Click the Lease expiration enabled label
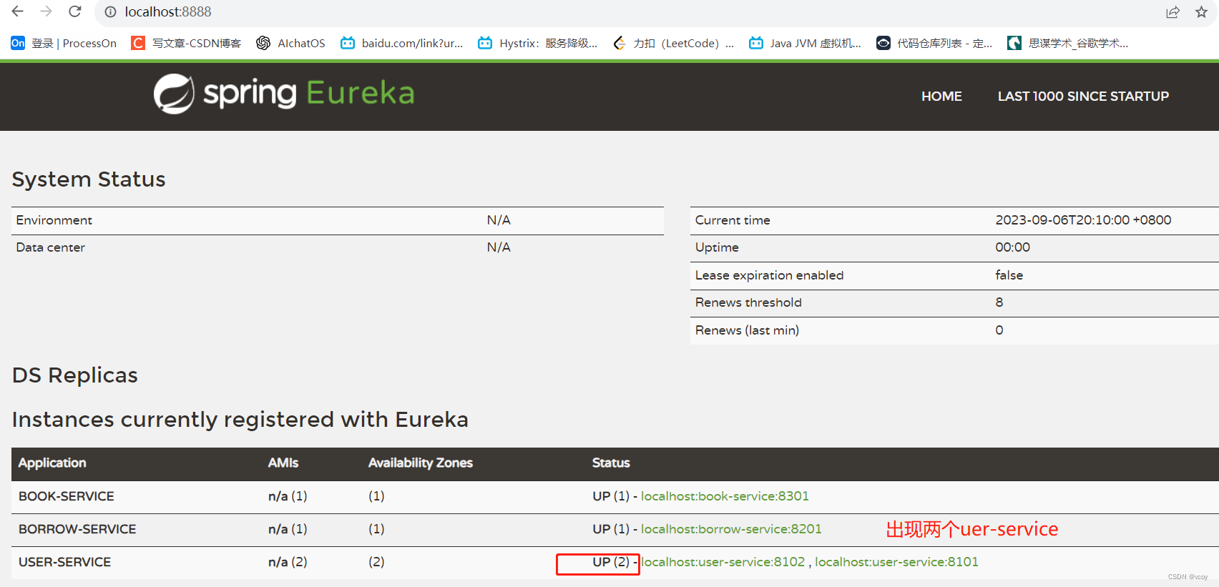The height and width of the screenshot is (587, 1219). pyautogui.click(x=769, y=275)
